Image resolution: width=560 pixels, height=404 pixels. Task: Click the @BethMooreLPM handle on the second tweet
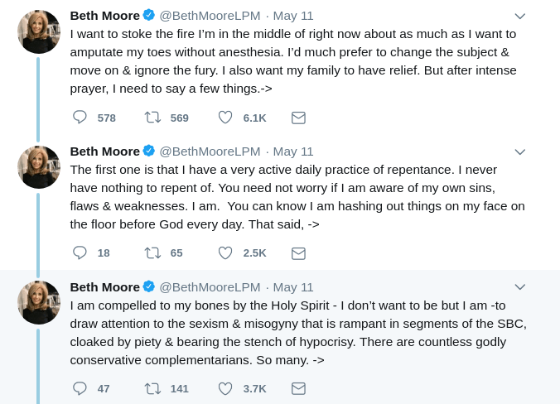[210, 151]
